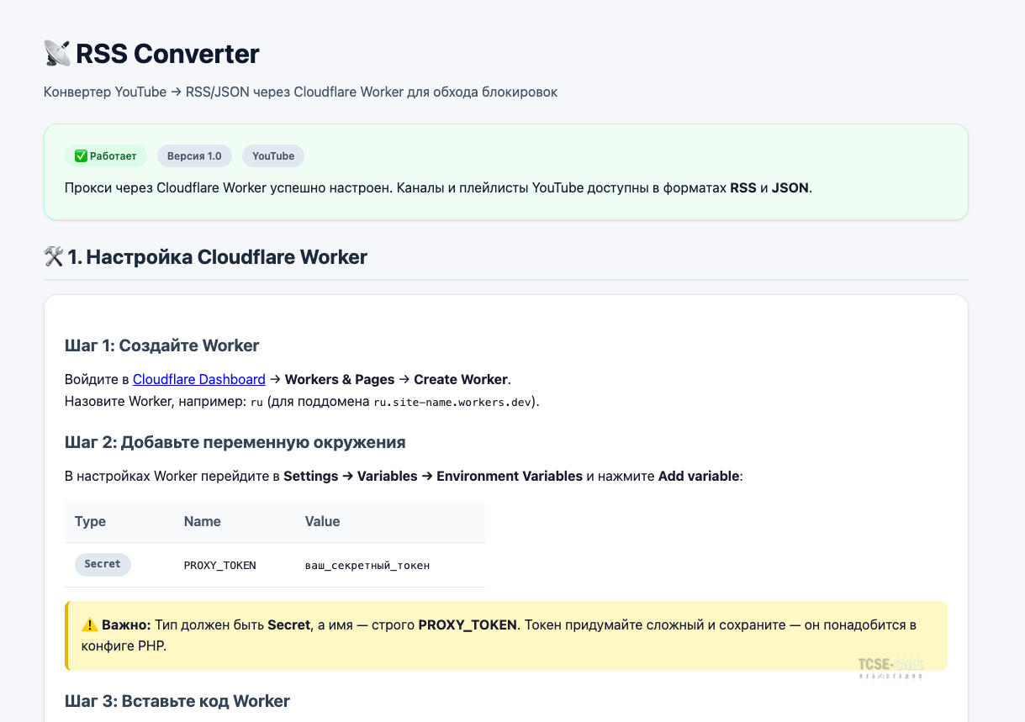
Task: Click the YouTube badge
Action: pos(273,156)
